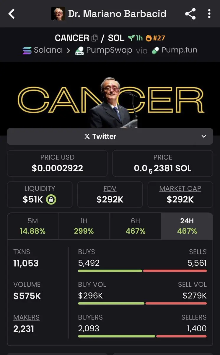Copy the CANCER token address icon
Viewport: 220px width, 355px height.
pyautogui.click(x=94, y=38)
